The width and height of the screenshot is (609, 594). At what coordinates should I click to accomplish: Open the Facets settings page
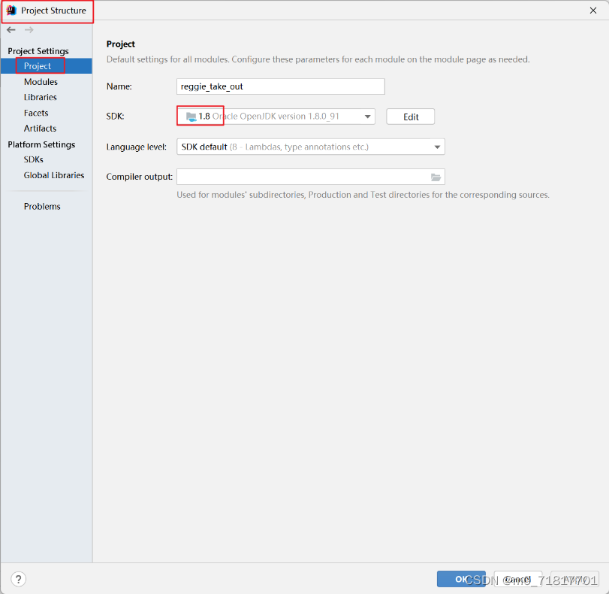coord(35,113)
